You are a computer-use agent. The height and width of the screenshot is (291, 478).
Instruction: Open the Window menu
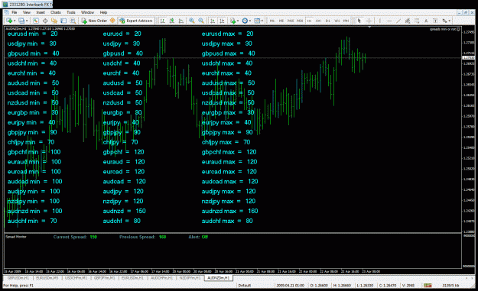click(x=87, y=12)
